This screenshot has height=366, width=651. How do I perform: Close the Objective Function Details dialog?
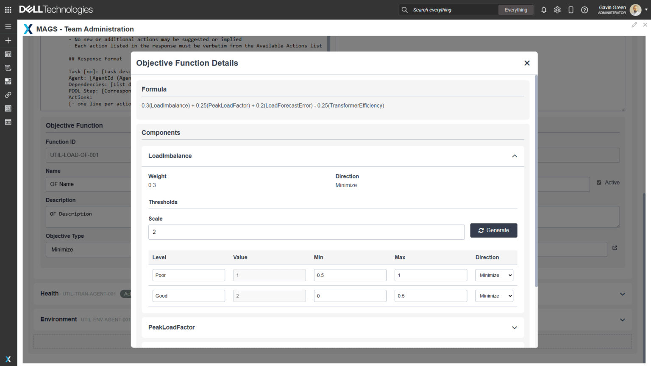[527, 63]
